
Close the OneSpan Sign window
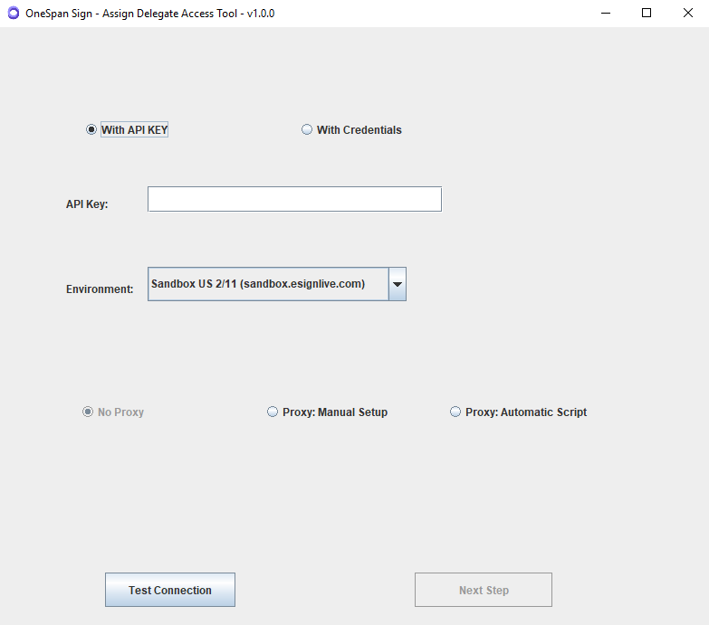click(688, 13)
